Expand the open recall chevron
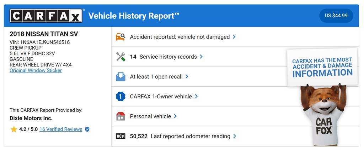364x150 pixels. 187,76
